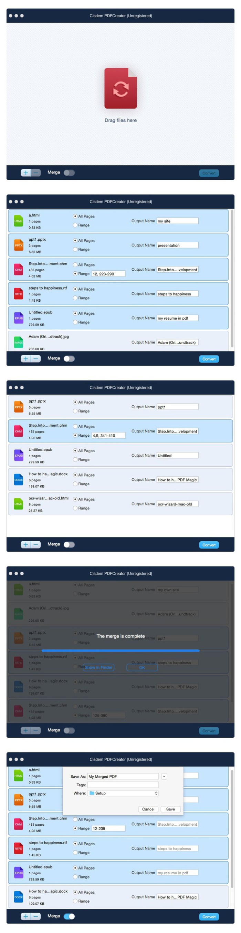Expand the Save As dialog with the chevron button
Image resolution: width=241 pixels, height=933 pixels.
(164, 777)
